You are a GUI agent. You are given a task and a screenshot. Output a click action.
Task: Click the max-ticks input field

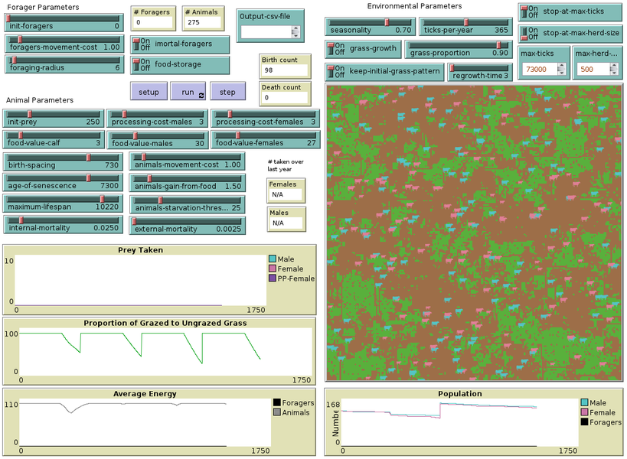point(539,70)
